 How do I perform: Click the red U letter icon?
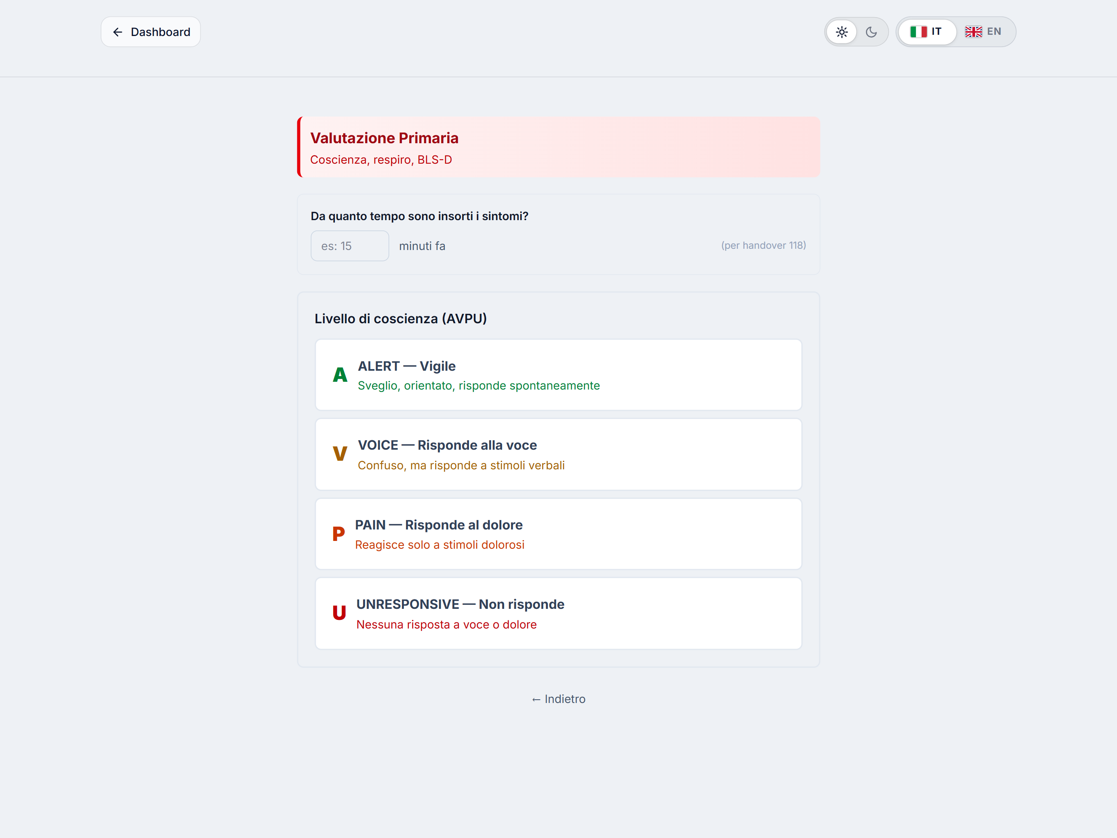click(339, 613)
